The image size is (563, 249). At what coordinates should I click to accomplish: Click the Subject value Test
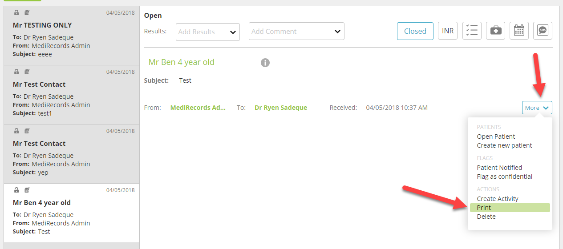[185, 80]
